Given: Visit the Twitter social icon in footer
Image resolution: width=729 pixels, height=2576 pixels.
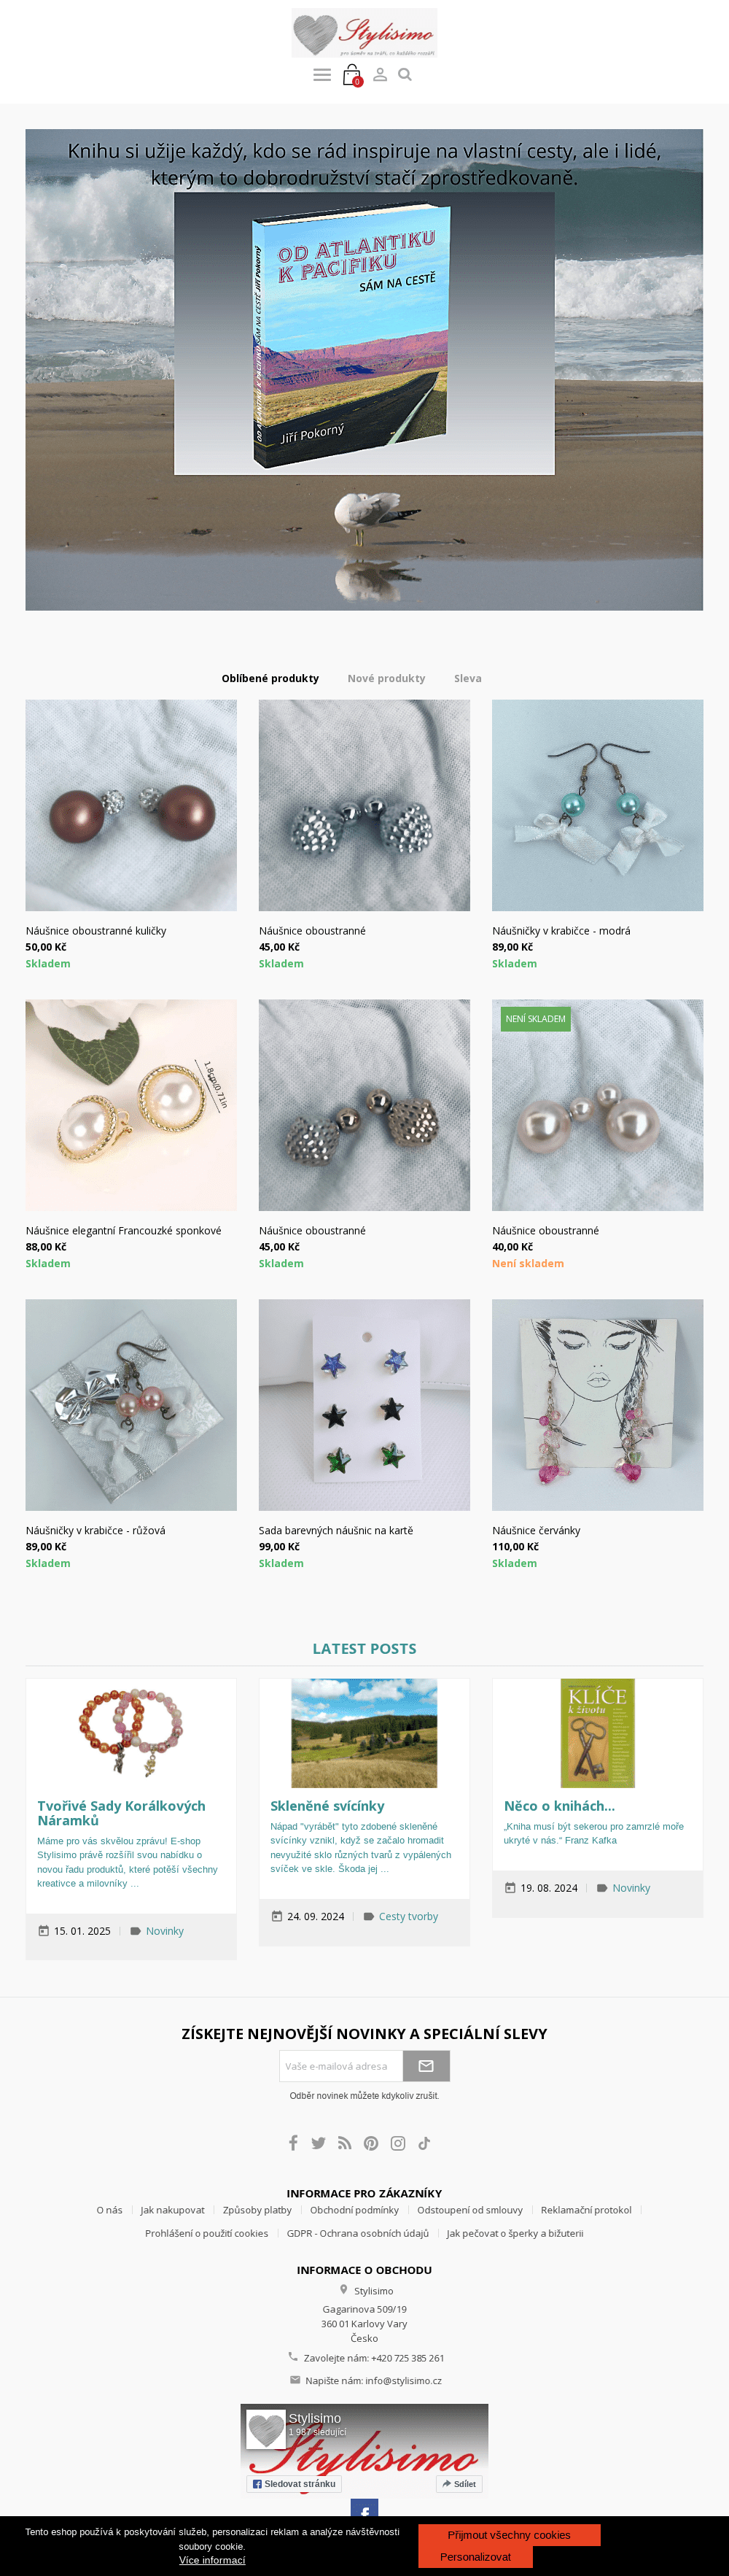Looking at the screenshot, I should [x=318, y=2142].
